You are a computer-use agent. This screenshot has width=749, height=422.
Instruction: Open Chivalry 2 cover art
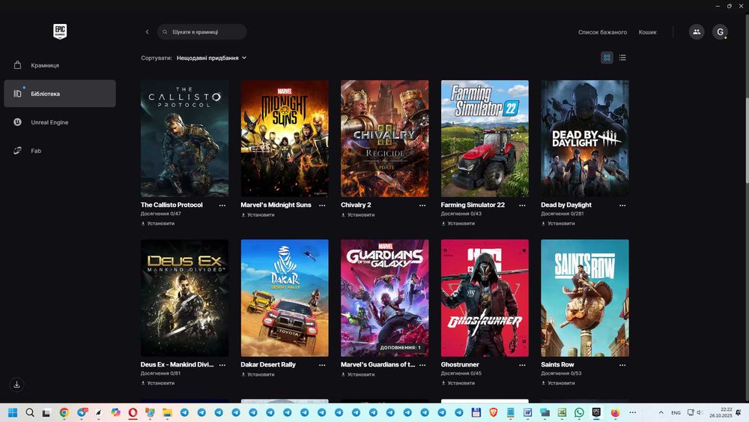tap(384, 139)
